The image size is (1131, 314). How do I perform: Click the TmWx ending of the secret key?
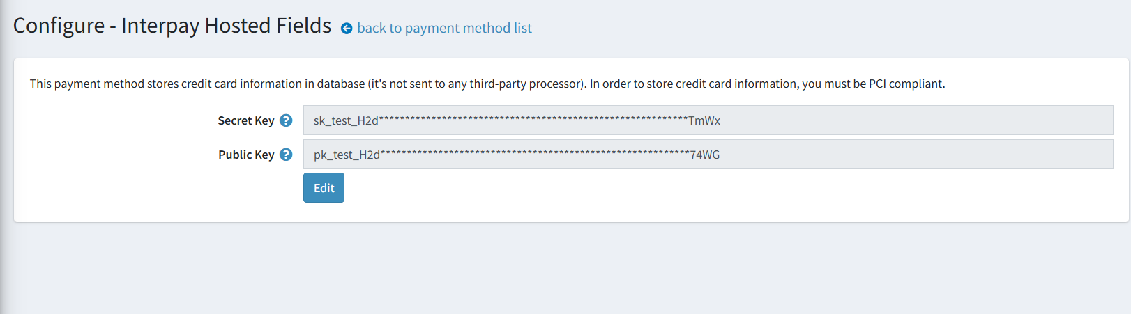704,120
